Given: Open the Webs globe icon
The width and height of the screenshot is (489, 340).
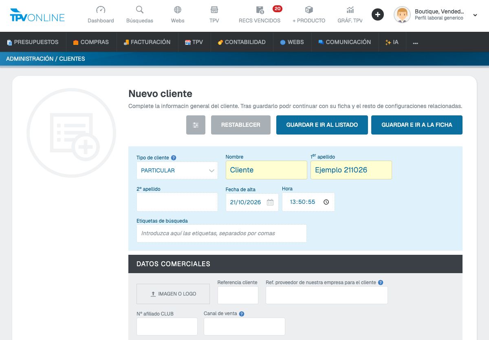Looking at the screenshot, I should (178, 10).
